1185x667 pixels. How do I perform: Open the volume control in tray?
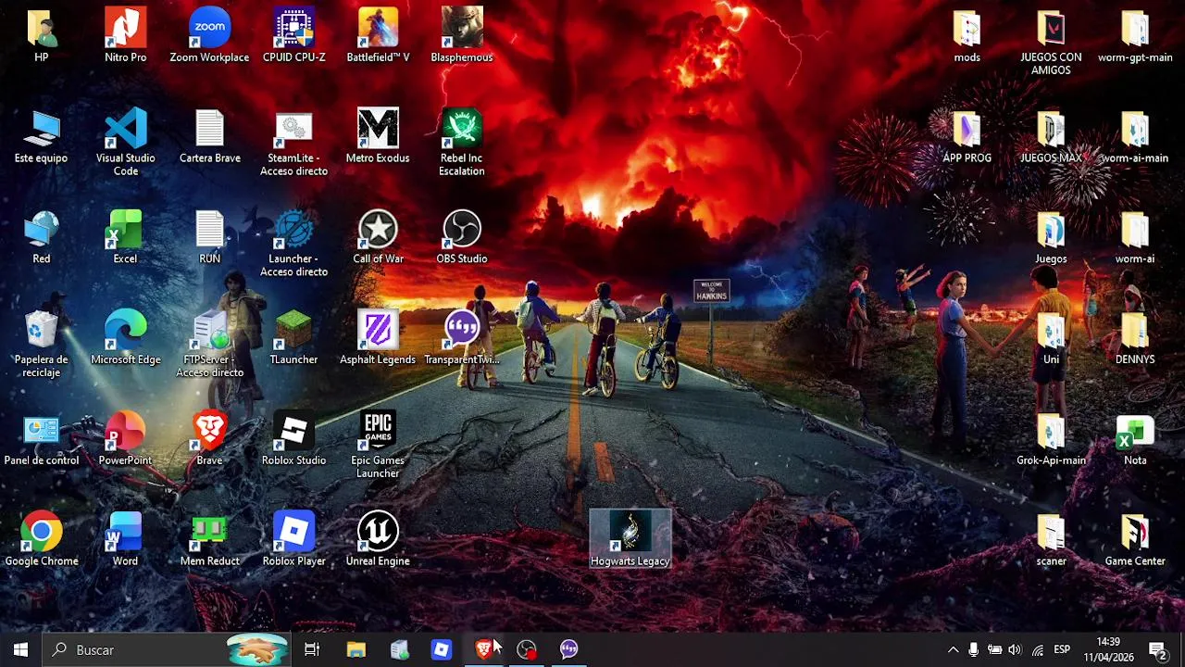tap(1016, 649)
